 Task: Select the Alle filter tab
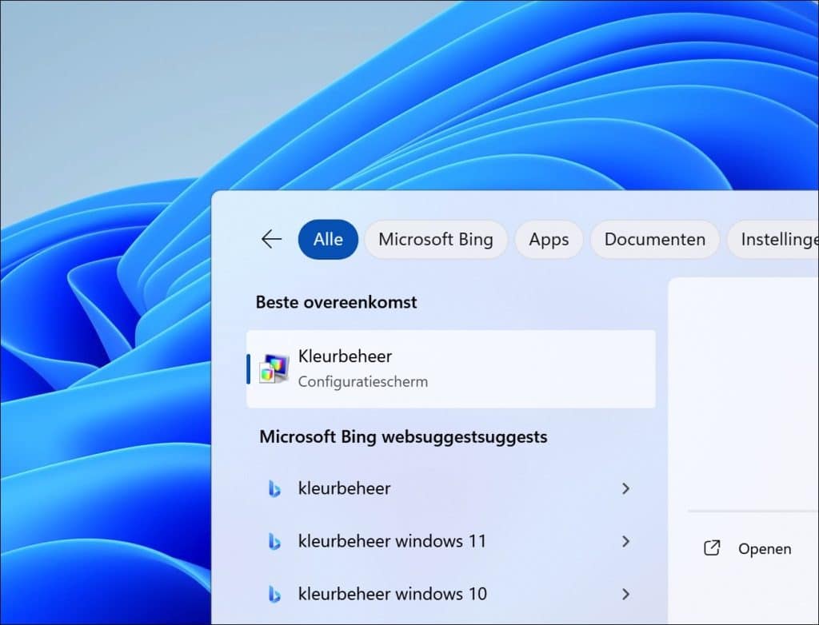pyautogui.click(x=328, y=239)
